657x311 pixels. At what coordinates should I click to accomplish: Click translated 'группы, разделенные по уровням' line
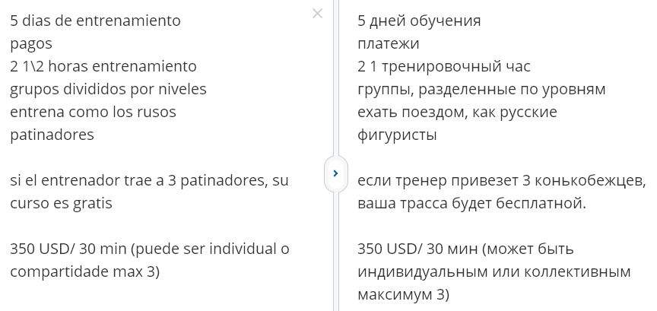coord(481,89)
